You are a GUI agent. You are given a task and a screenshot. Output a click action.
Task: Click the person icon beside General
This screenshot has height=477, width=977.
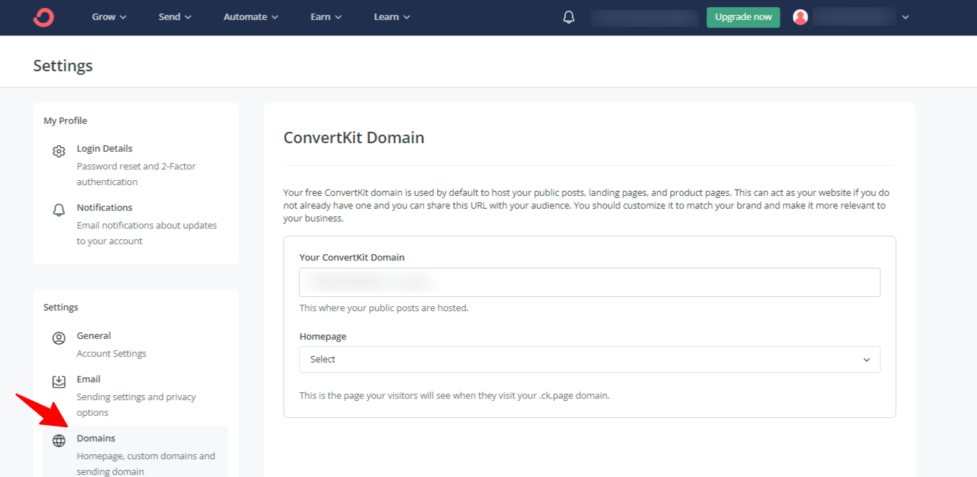click(x=58, y=338)
